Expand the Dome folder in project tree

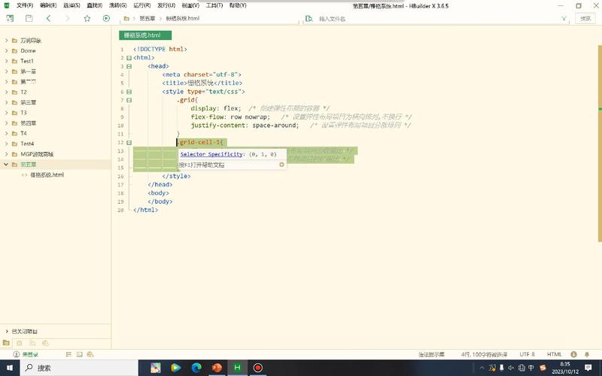pos(6,50)
